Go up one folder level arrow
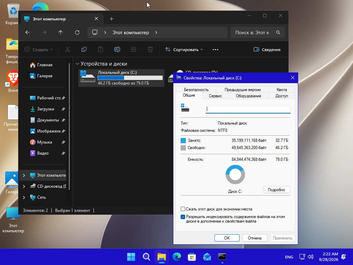Screen dimensions: 353x265 (61, 32)
